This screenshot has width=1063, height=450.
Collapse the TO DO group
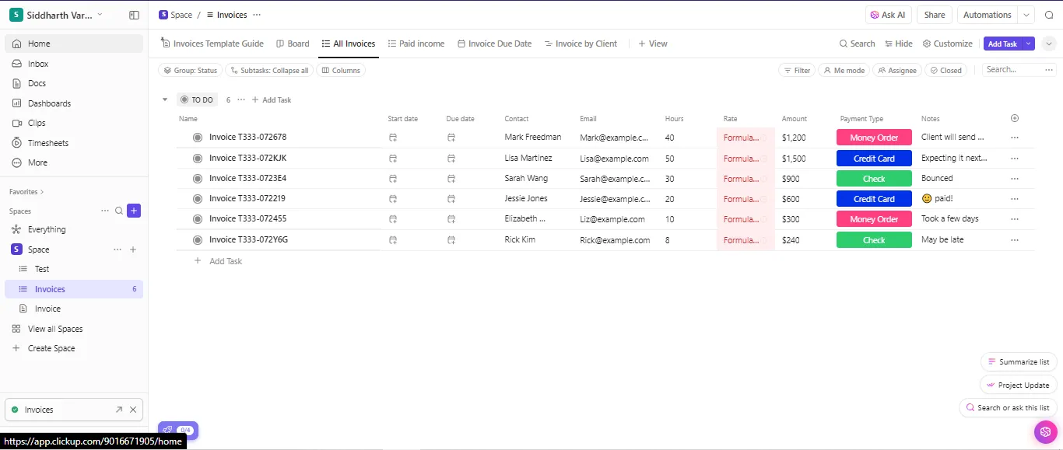pyautogui.click(x=164, y=99)
